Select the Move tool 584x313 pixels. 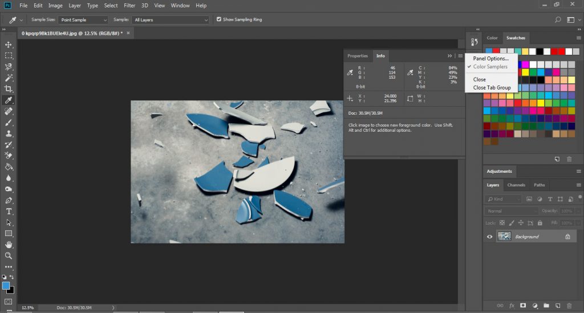(x=9, y=44)
